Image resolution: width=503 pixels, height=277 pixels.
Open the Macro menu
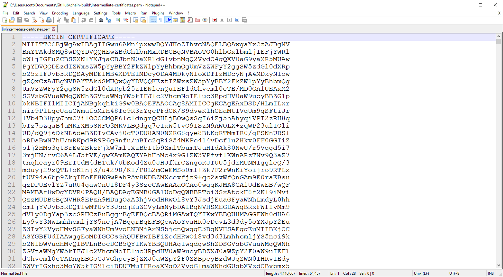[x=130, y=13]
